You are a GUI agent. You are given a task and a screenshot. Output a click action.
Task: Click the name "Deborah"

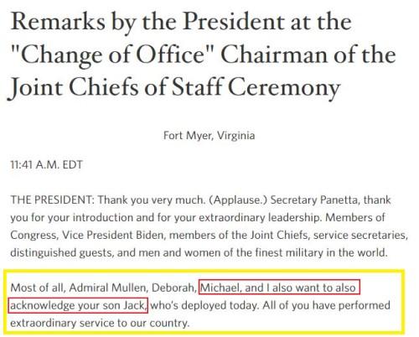(x=173, y=288)
